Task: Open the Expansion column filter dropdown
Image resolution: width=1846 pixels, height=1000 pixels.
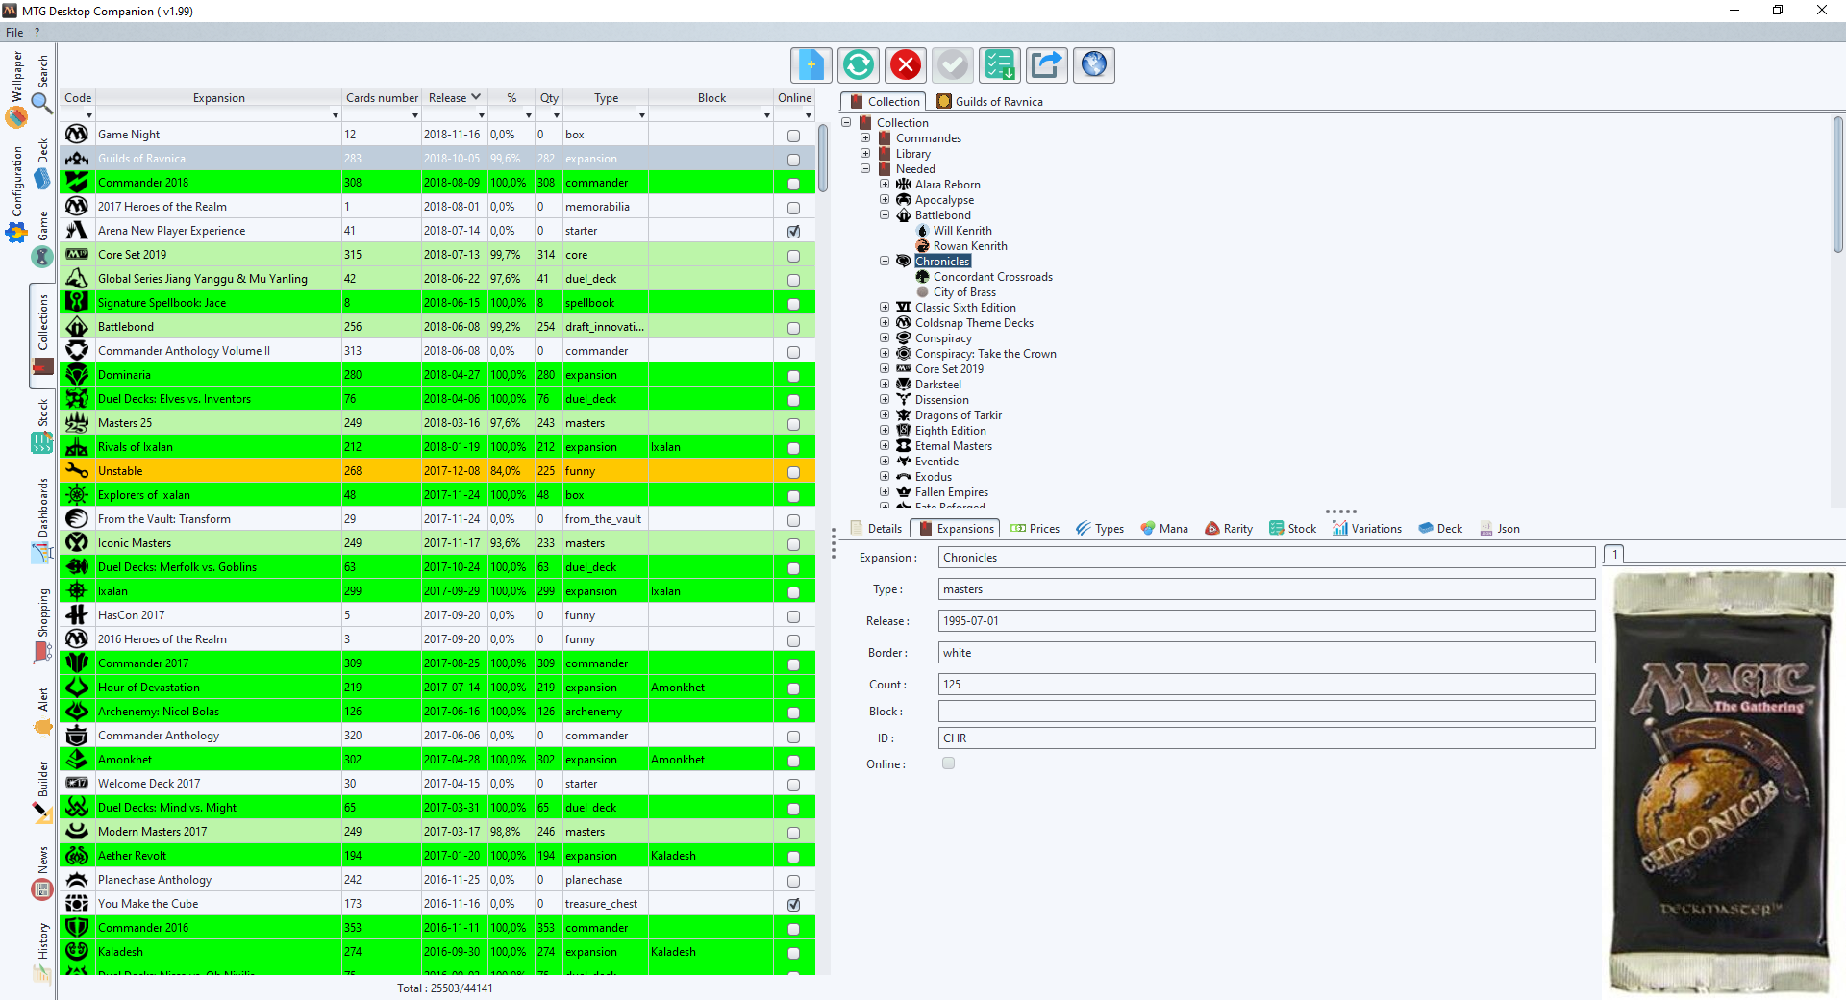Action: pos(336,115)
